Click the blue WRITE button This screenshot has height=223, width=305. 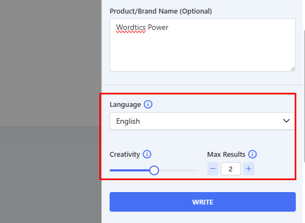pyautogui.click(x=202, y=202)
